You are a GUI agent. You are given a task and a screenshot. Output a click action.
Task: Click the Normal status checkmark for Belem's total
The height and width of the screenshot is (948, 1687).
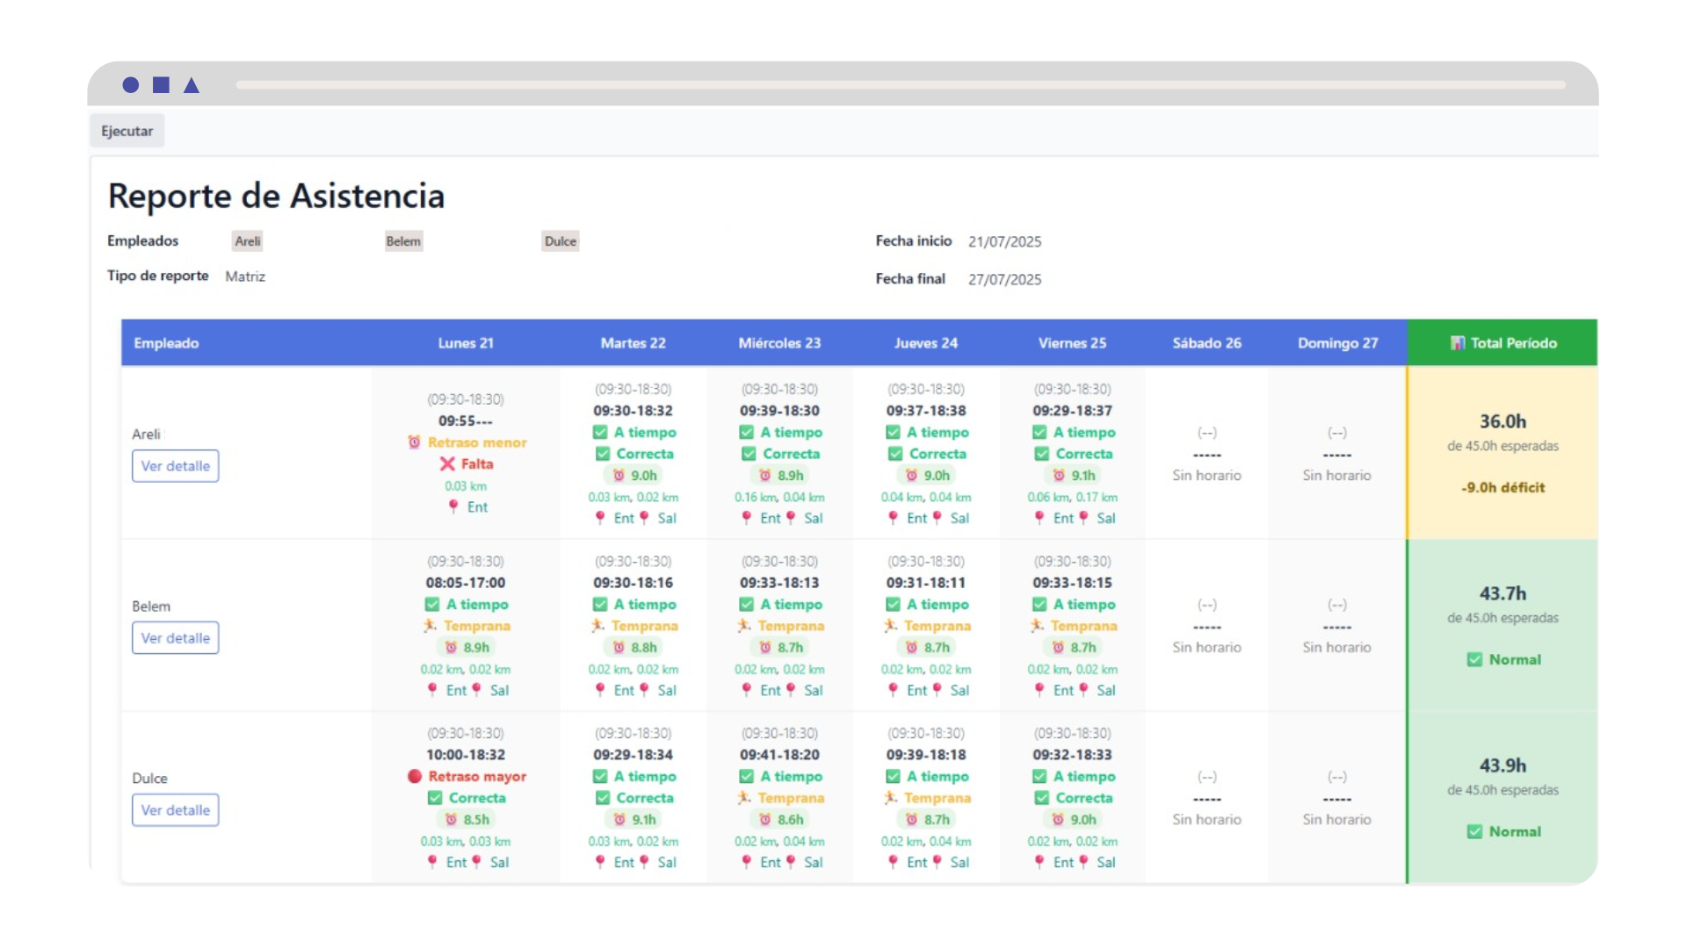pyautogui.click(x=1475, y=659)
